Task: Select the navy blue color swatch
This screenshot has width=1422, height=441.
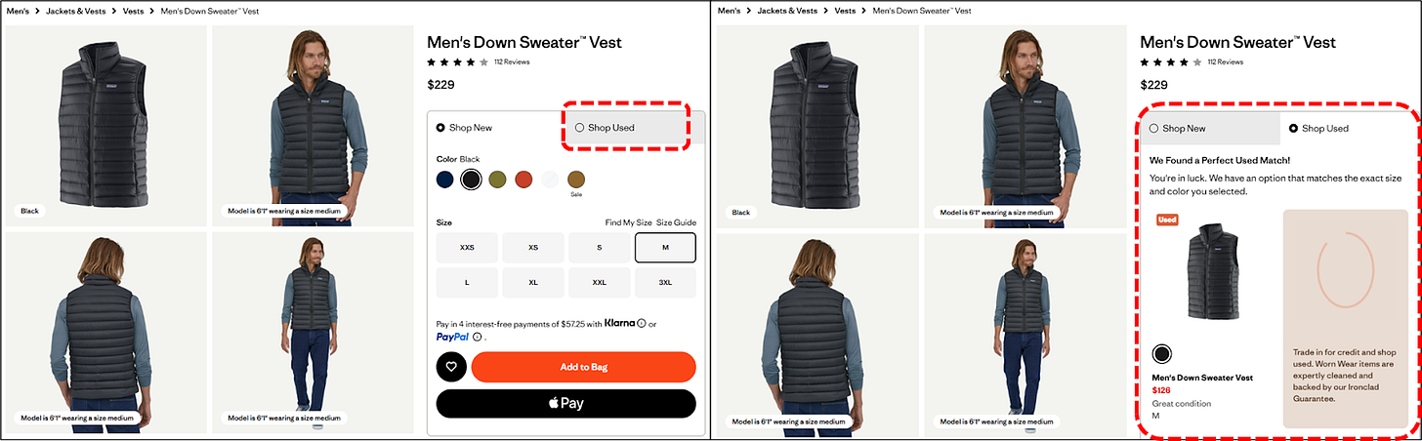Action: (445, 179)
